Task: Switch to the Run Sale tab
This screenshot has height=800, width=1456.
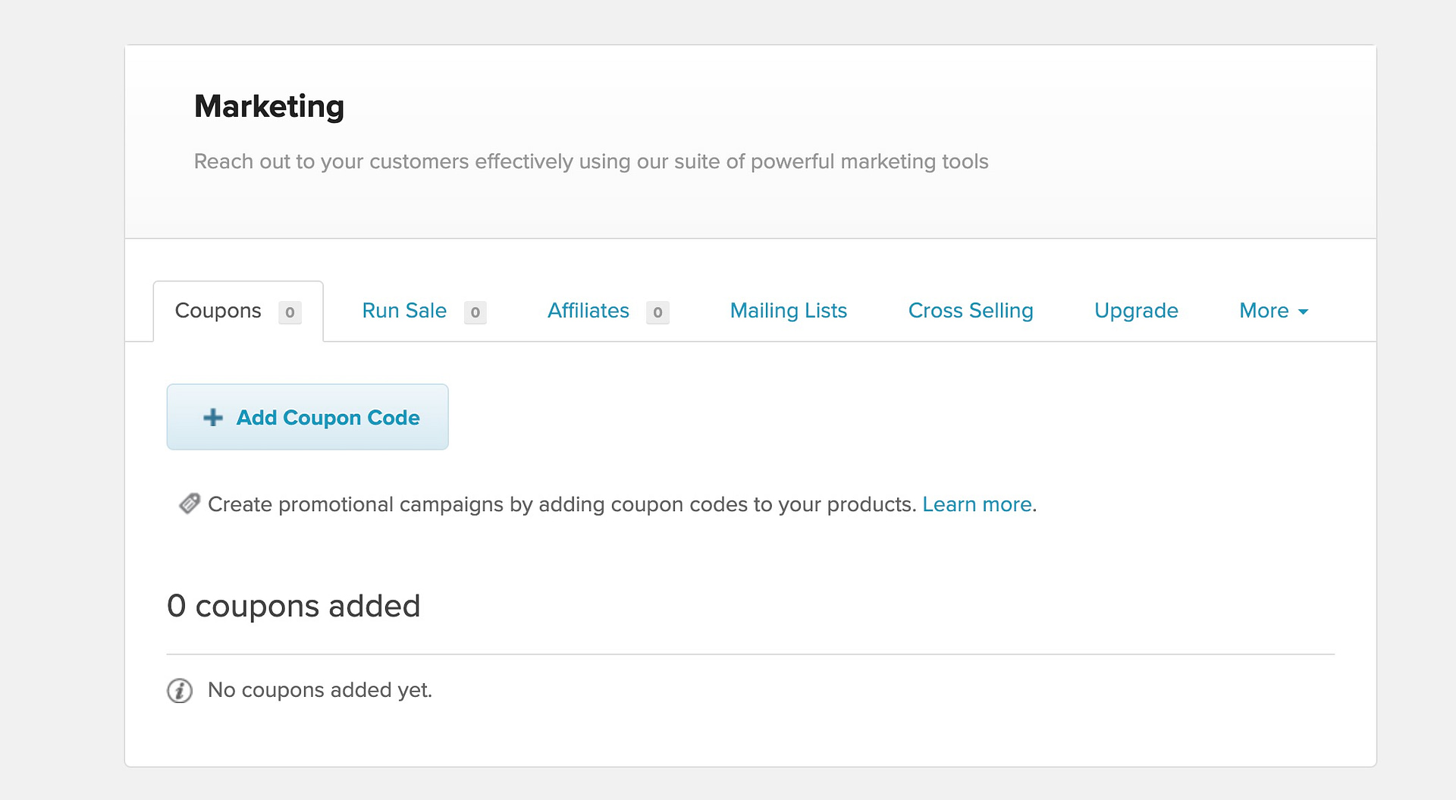Action: (x=404, y=311)
